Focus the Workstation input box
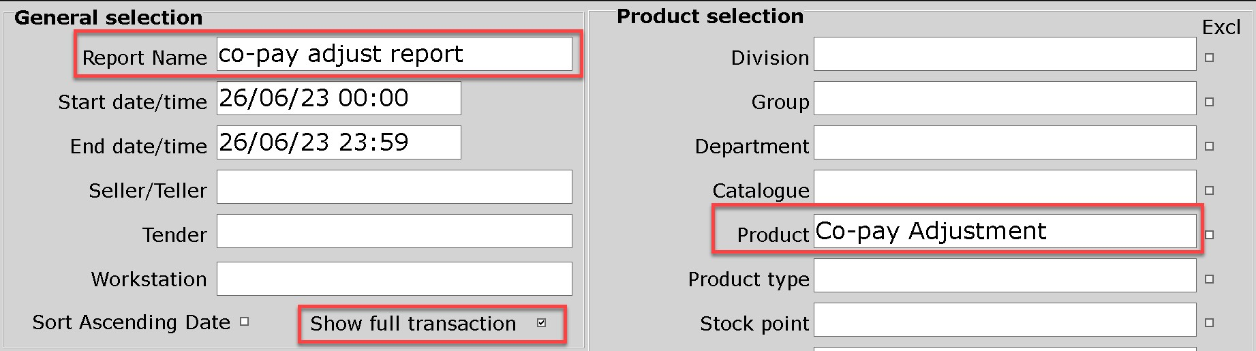This screenshot has width=1256, height=351. click(x=395, y=279)
